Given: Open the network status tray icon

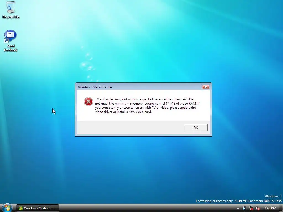Looking at the screenshot, I should click(251, 208).
